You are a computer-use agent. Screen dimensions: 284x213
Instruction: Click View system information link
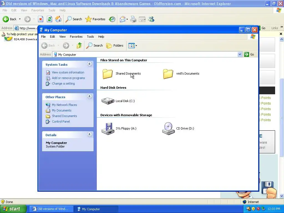(x=68, y=72)
